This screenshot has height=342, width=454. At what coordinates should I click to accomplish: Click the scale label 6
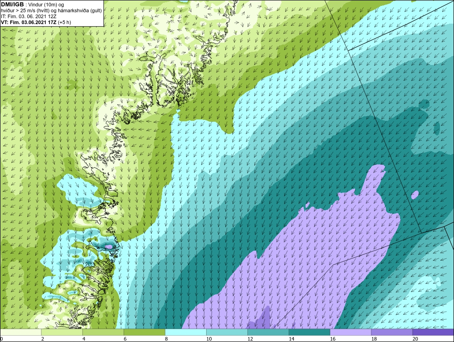(125, 339)
